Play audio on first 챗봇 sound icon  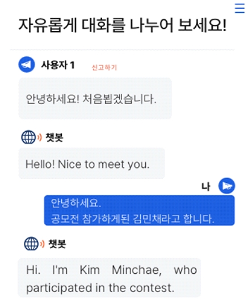click(40, 137)
